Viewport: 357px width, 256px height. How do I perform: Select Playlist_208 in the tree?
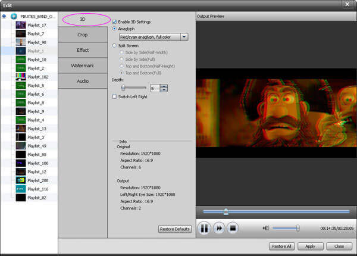(38, 180)
